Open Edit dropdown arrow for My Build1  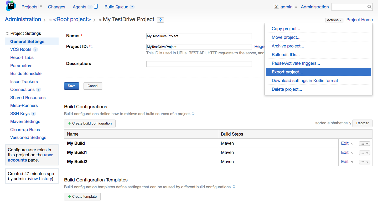pyautogui.click(x=353, y=153)
